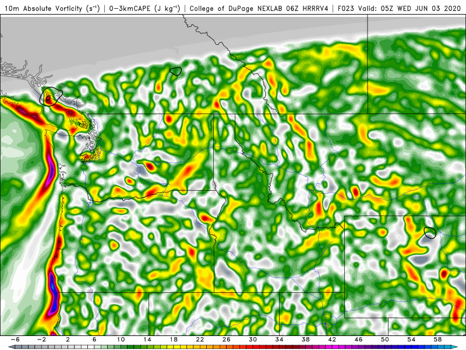Click the '18' color scale label
The image size is (466, 350).
pos(174,339)
